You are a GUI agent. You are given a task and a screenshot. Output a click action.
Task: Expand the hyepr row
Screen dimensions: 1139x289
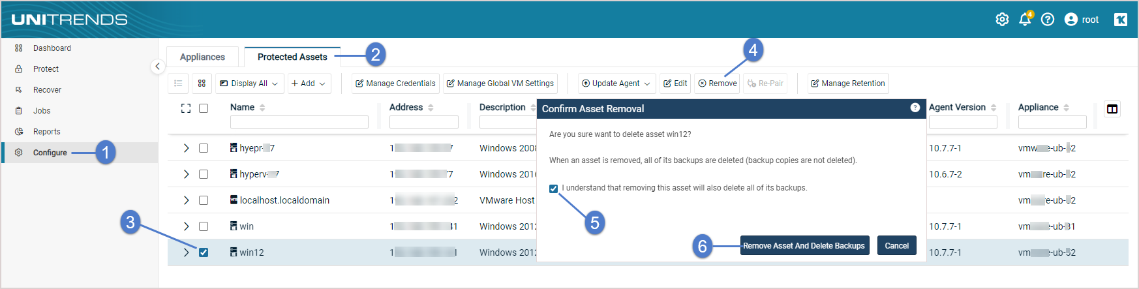pos(186,148)
